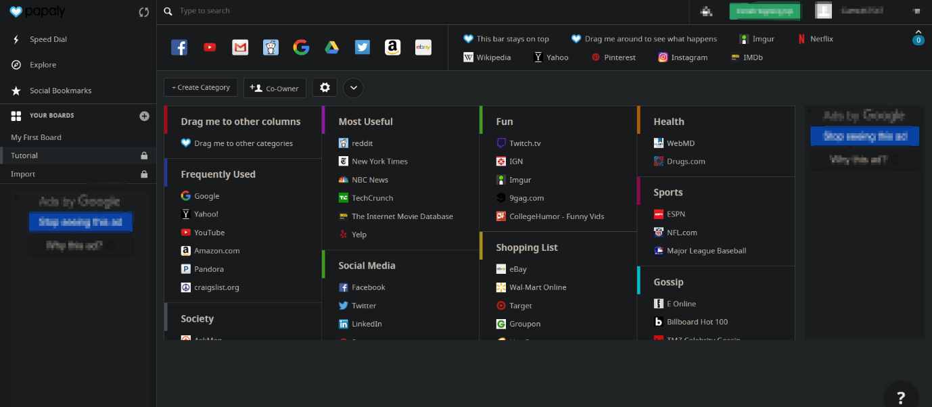This screenshot has width=932, height=407.
Task: Click the refresh sync icon beside Papaly logo
Action: 143,11
